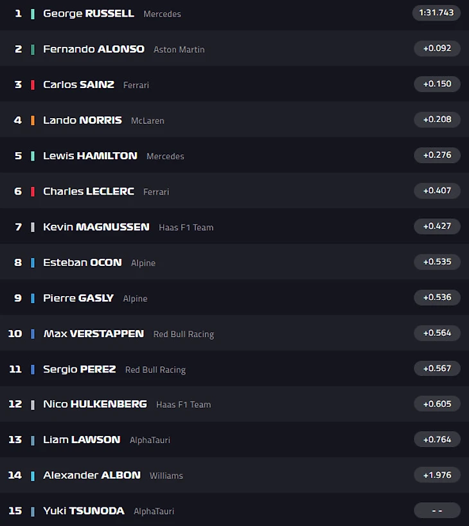The width and height of the screenshot is (469, 526).
Task: Click the Williams team label
Action: (x=166, y=476)
